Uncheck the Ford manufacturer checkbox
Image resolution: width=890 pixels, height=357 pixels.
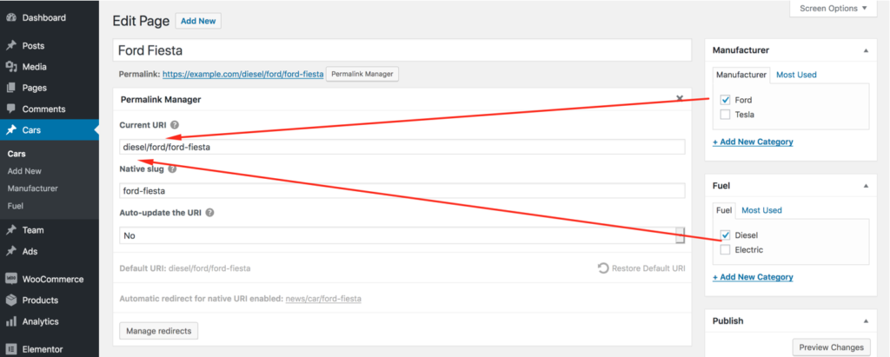pyautogui.click(x=725, y=100)
